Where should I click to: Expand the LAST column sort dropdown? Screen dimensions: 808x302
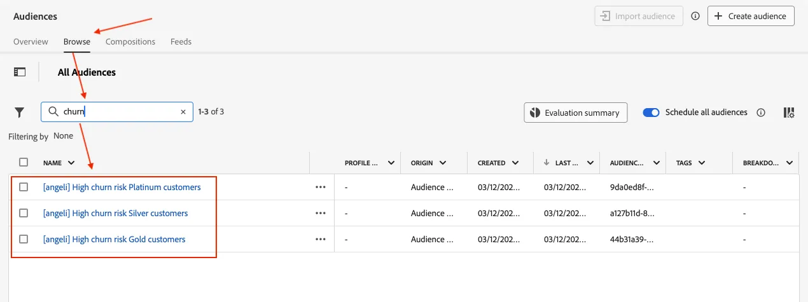tap(590, 163)
